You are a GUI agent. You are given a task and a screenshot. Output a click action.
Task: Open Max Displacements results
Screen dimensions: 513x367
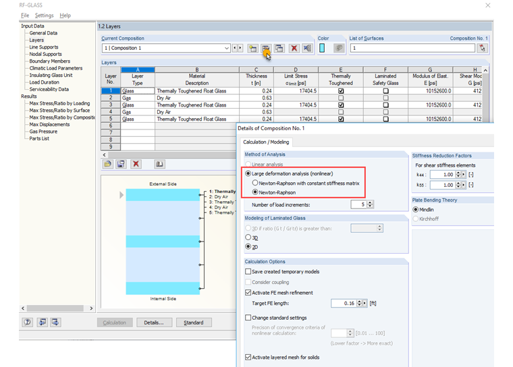pyautogui.click(x=49, y=124)
